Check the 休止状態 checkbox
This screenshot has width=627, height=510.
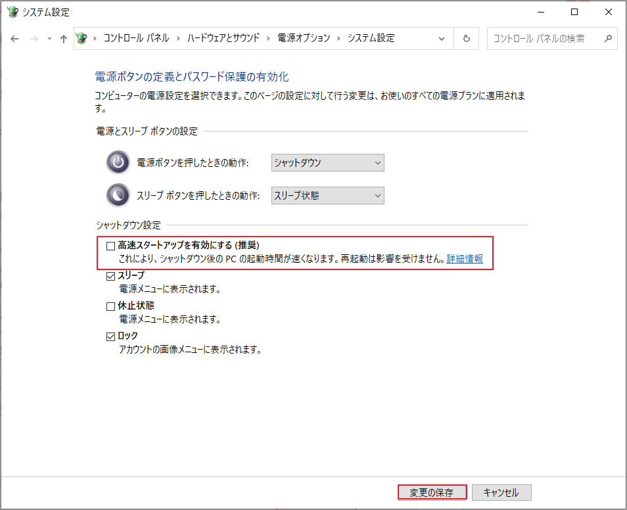pos(111,306)
